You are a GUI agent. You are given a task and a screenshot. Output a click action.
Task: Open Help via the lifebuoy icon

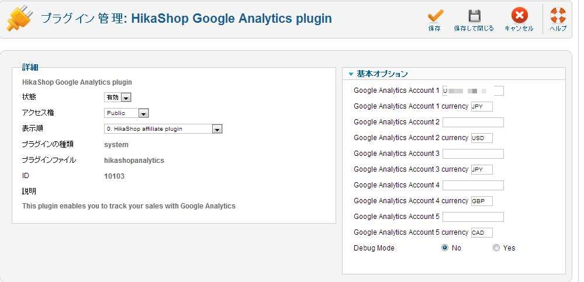coord(558,16)
